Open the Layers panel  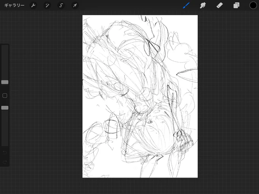[x=237, y=5]
